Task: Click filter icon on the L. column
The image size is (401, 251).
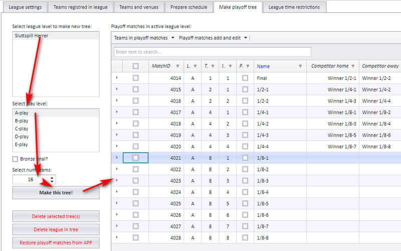Action: 195,66
